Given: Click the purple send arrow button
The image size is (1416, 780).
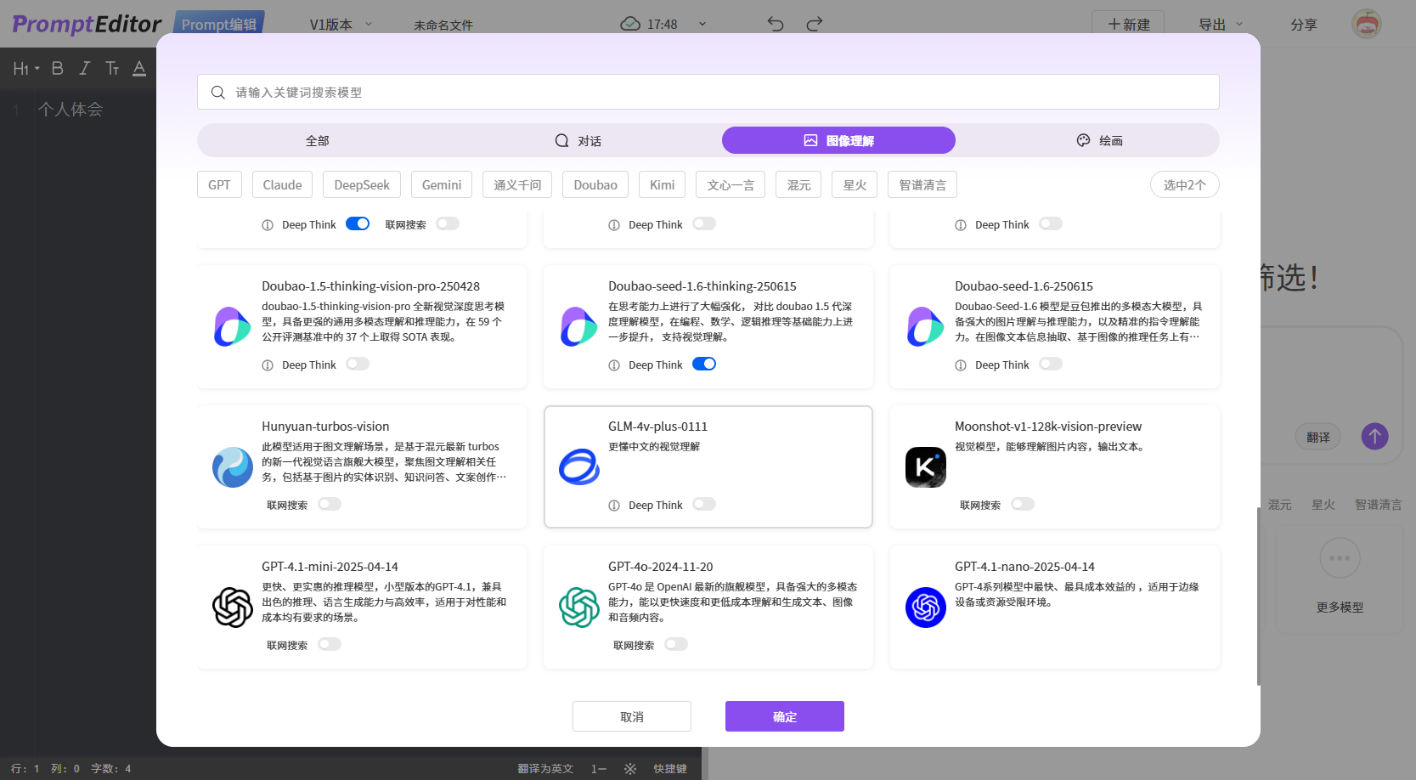Looking at the screenshot, I should pyautogui.click(x=1374, y=437).
